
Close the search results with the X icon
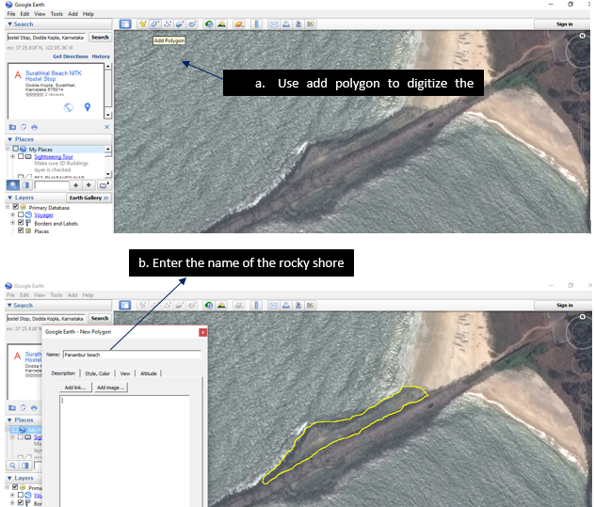coord(106,126)
